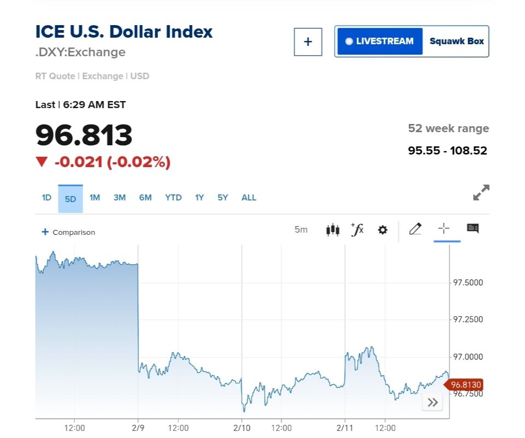Switch to the 1M time range

95,198
